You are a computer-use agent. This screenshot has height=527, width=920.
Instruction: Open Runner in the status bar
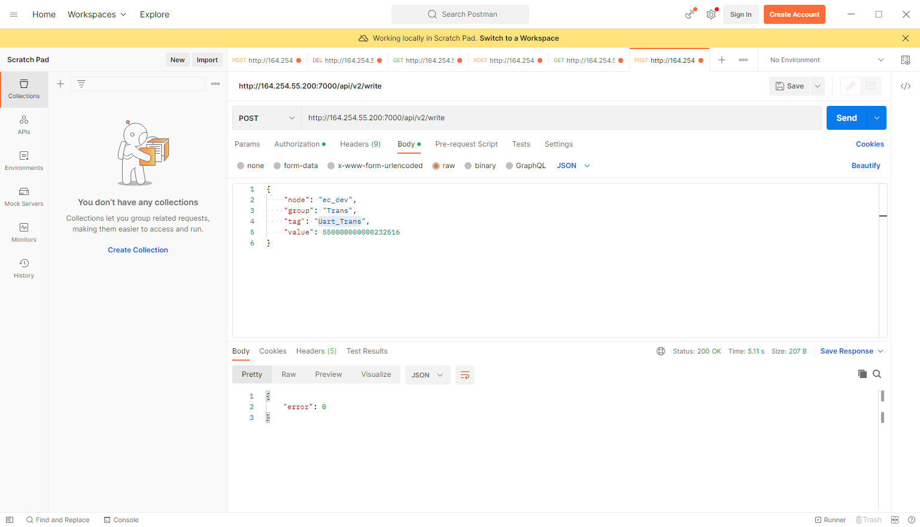pyautogui.click(x=830, y=520)
